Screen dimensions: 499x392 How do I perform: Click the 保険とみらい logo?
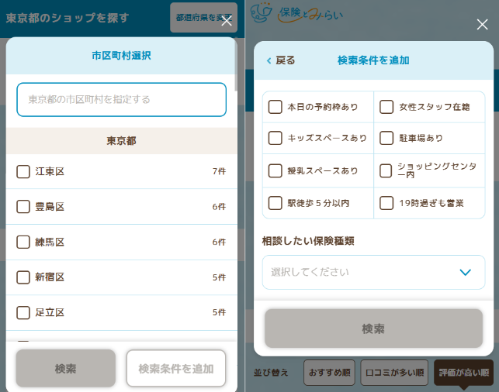[x=296, y=13]
